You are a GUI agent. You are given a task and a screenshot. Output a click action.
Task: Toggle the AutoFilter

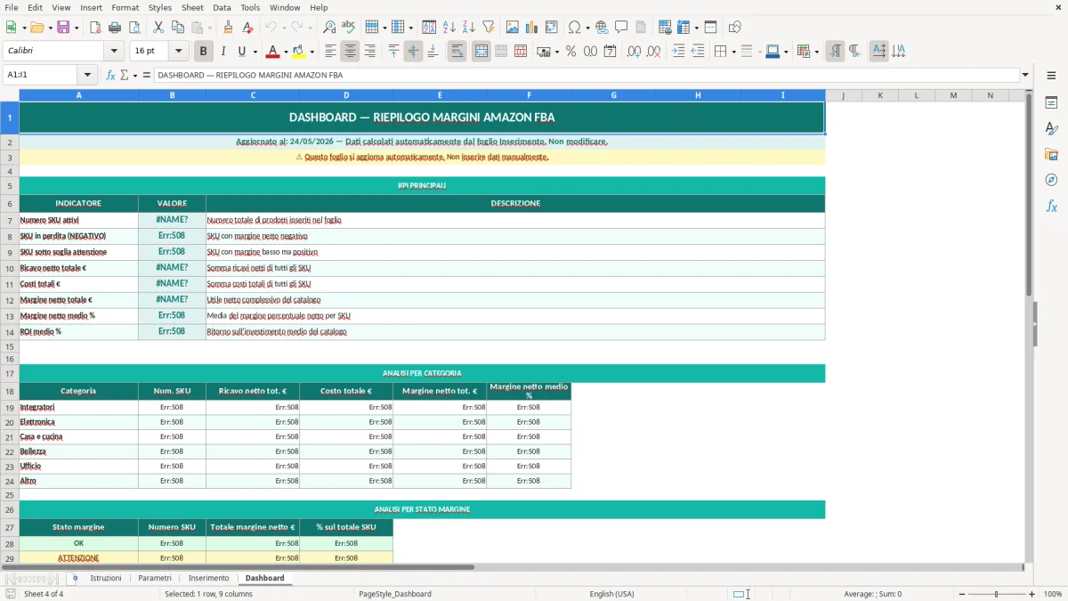click(x=488, y=28)
